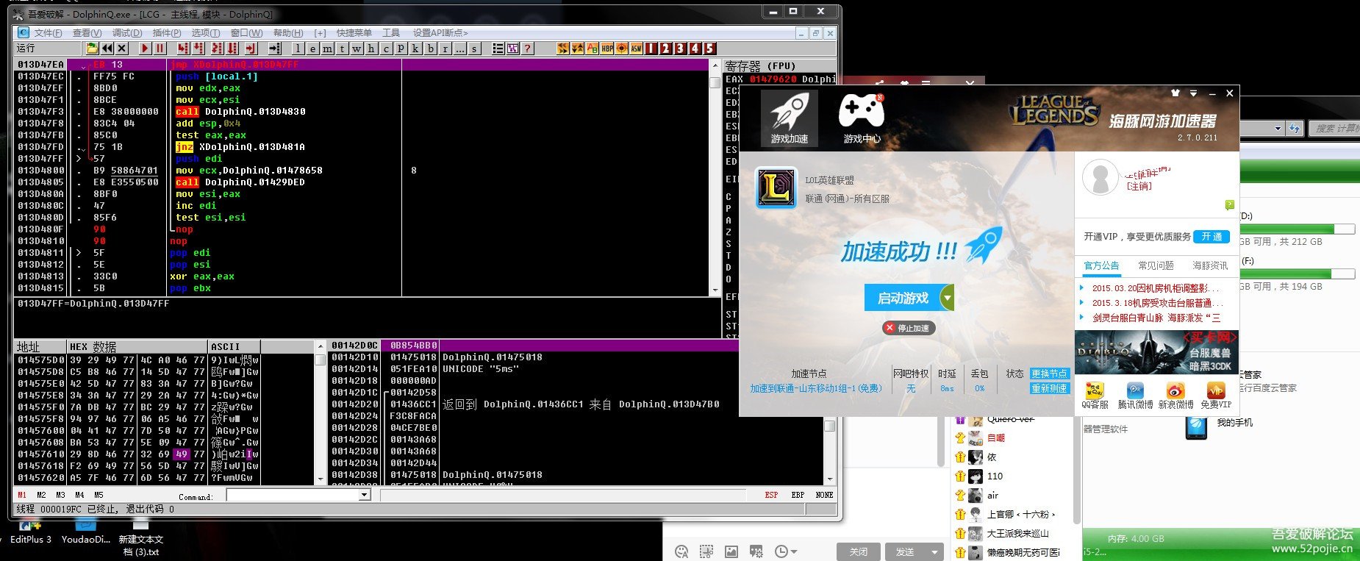This screenshot has width=1360, height=561.
Task: Toggle the ESP stack mode indicator
Action: (x=771, y=495)
